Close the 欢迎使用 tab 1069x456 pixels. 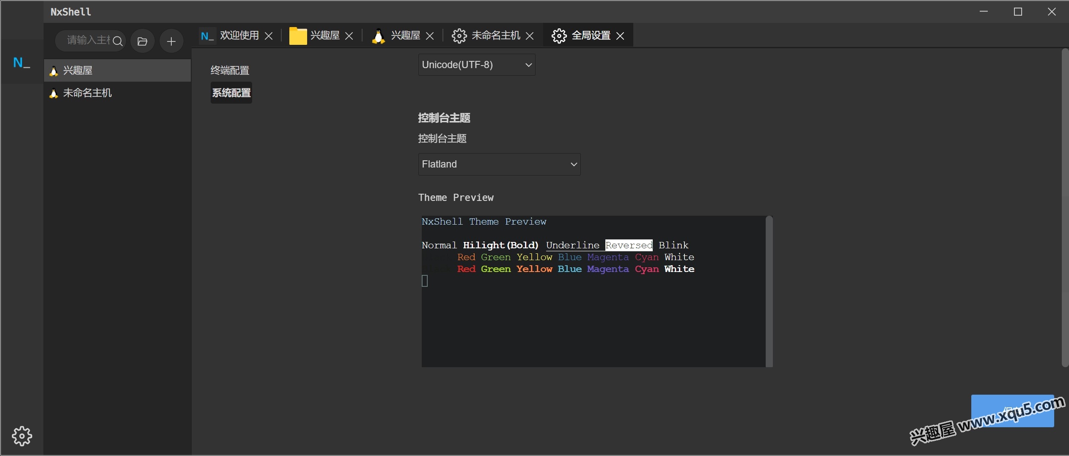pyautogui.click(x=269, y=36)
